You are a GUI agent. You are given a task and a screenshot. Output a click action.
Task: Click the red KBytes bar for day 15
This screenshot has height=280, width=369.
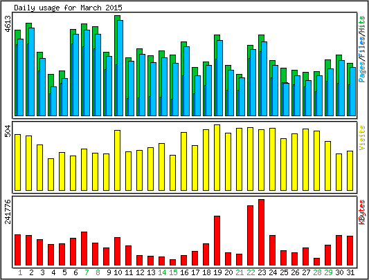point(173,262)
